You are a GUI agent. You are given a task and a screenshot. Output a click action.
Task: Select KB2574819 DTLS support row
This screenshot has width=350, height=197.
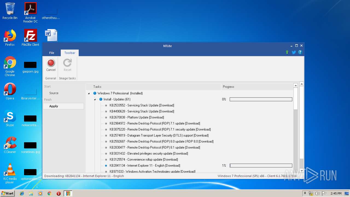click(159, 135)
